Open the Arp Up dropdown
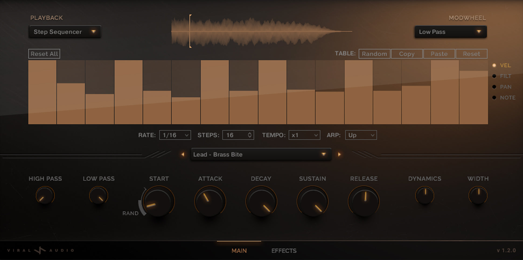The image size is (523, 260). [361, 135]
